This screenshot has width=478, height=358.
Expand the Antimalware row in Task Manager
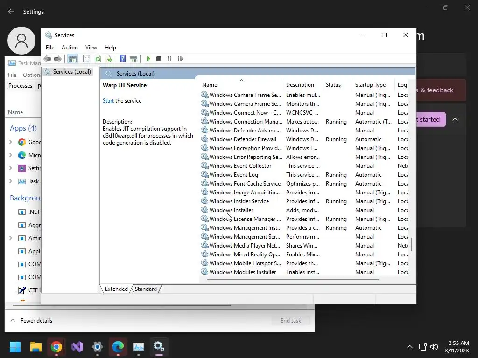click(11, 238)
